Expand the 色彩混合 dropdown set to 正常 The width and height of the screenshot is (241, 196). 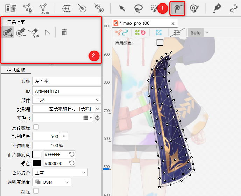coord(60,173)
